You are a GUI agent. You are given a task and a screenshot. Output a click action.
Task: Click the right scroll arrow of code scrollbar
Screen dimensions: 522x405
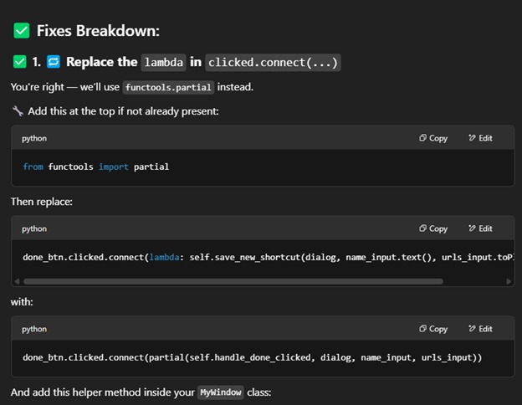point(509,281)
